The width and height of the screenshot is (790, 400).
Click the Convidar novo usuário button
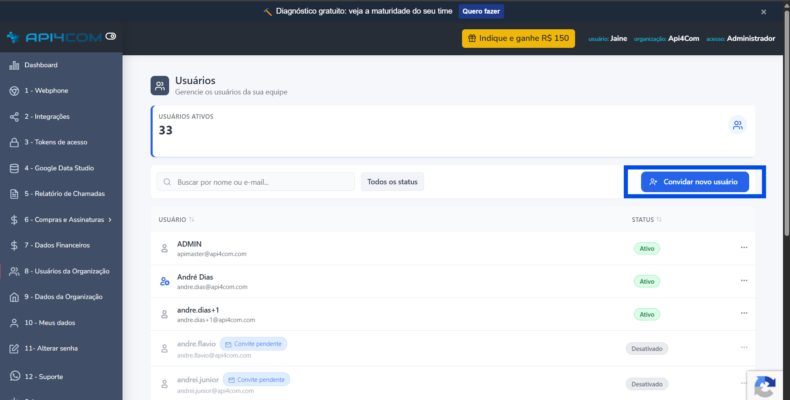pyautogui.click(x=695, y=182)
